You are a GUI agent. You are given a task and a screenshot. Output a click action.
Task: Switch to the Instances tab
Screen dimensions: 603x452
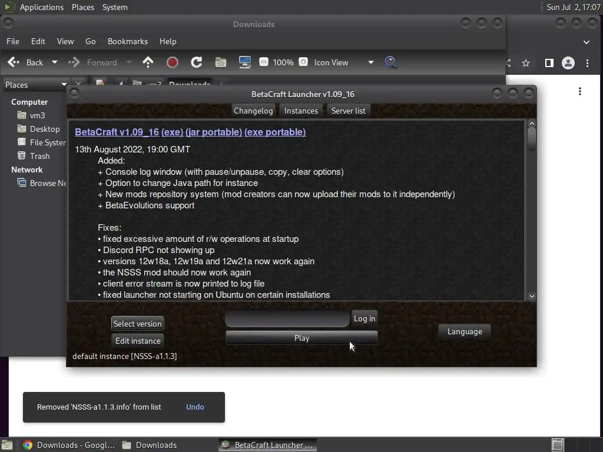click(301, 111)
